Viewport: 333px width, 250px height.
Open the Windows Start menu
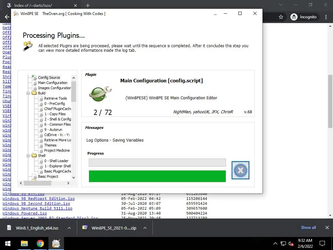click(8, 243)
